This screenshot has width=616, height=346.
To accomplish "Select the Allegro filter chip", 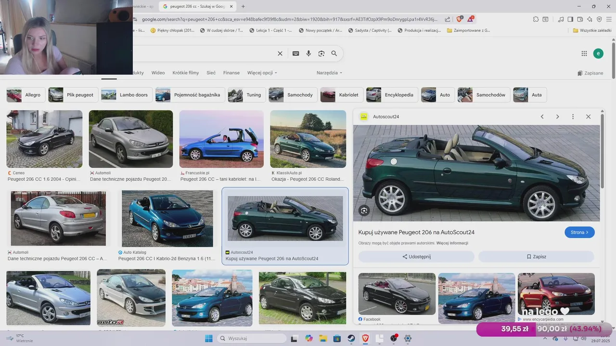I will 26,95.
